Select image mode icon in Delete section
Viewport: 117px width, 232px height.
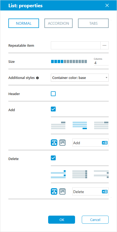point(62,191)
